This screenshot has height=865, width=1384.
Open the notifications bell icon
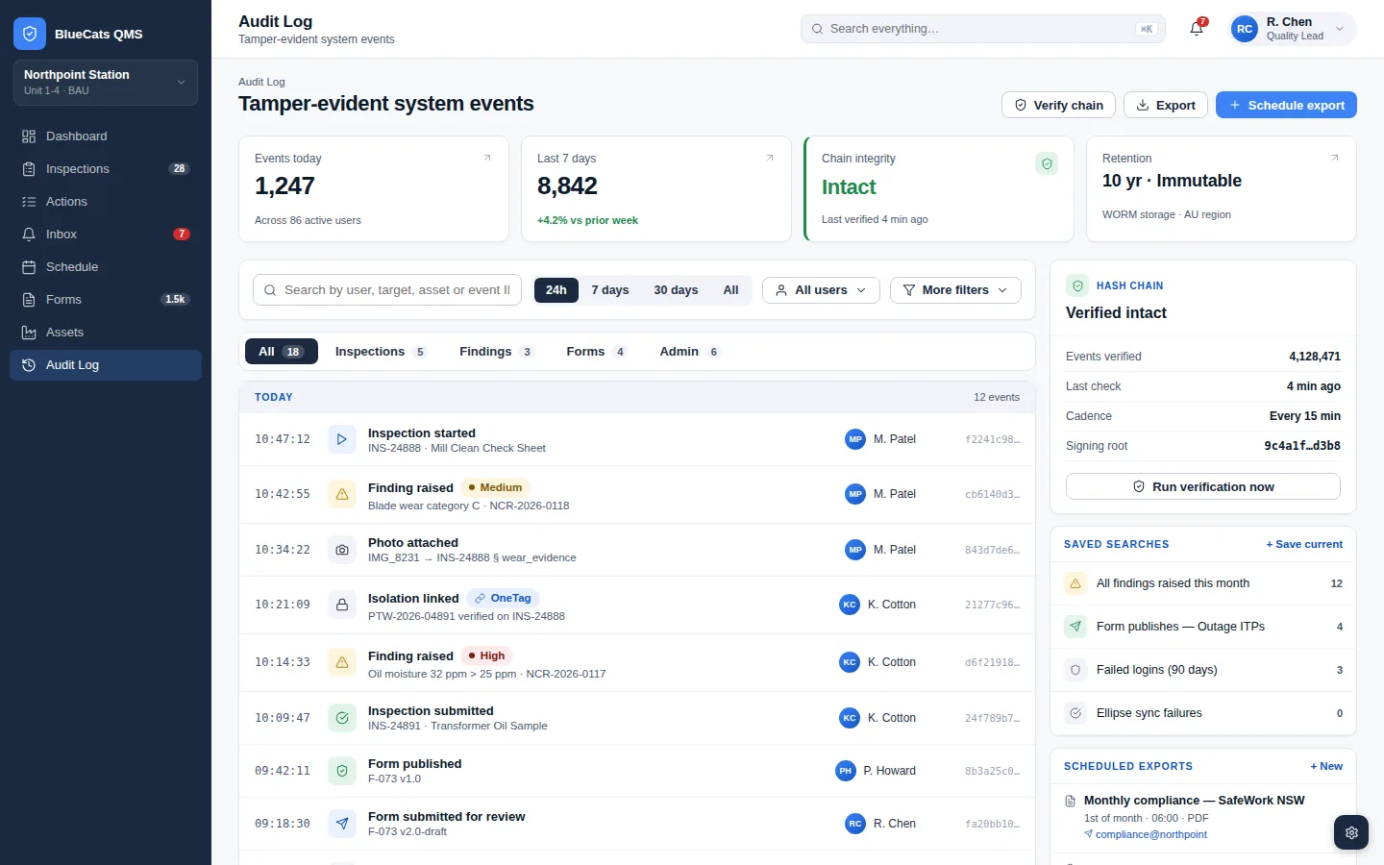click(x=1197, y=29)
